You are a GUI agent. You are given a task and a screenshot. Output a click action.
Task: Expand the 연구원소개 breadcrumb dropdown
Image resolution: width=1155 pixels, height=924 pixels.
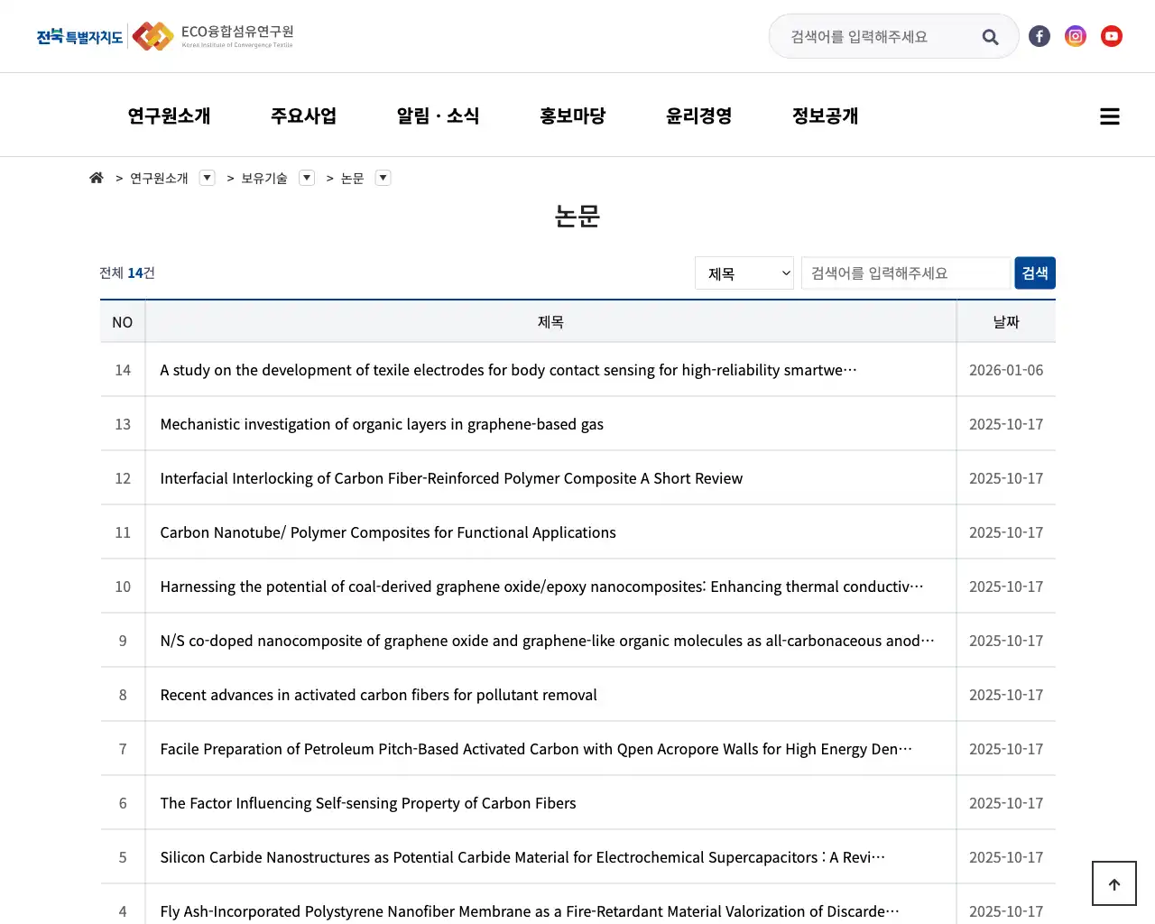coord(208,178)
